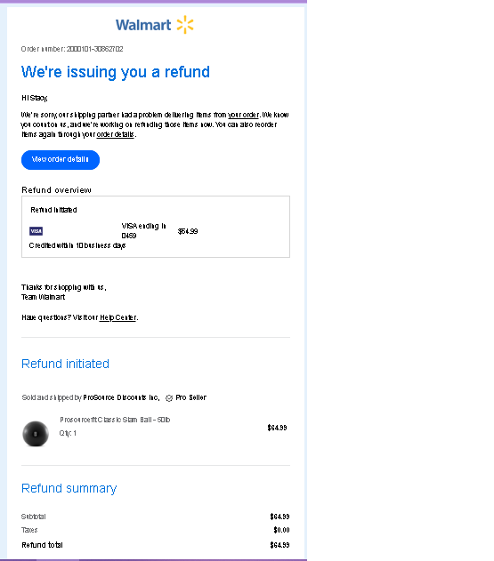
Task: Click the Pro Seller badge checkmark icon
Action: pyautogui.click(x=169, y=397)
